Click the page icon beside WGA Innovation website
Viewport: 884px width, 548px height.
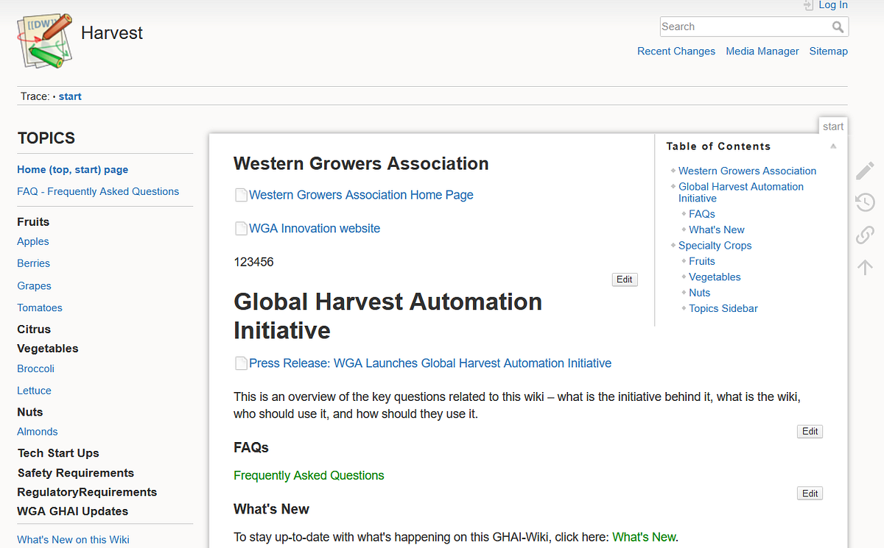point(241,228)
